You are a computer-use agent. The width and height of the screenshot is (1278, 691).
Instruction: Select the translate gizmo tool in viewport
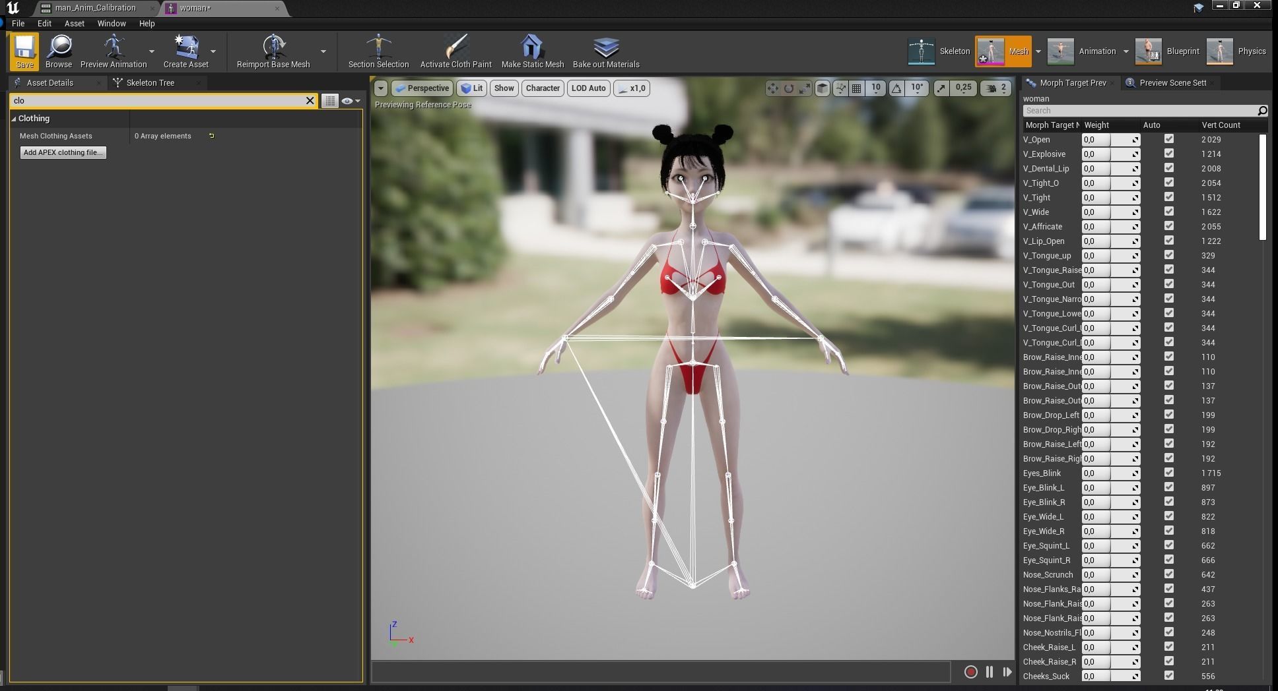[772, 88]
